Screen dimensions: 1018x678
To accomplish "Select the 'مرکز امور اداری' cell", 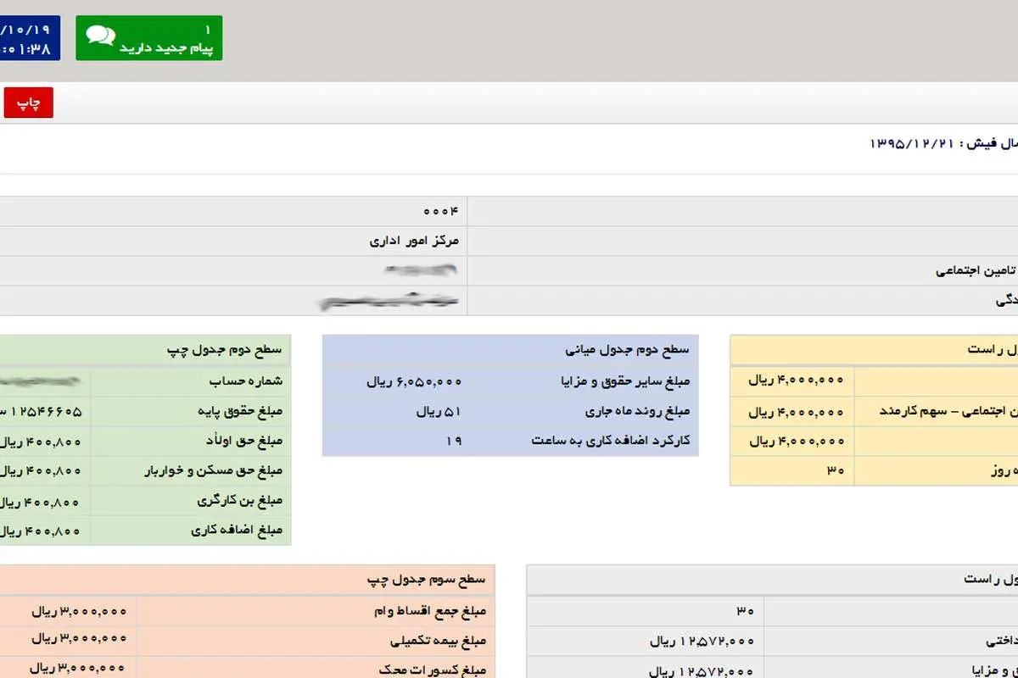I will coord(414,241).
